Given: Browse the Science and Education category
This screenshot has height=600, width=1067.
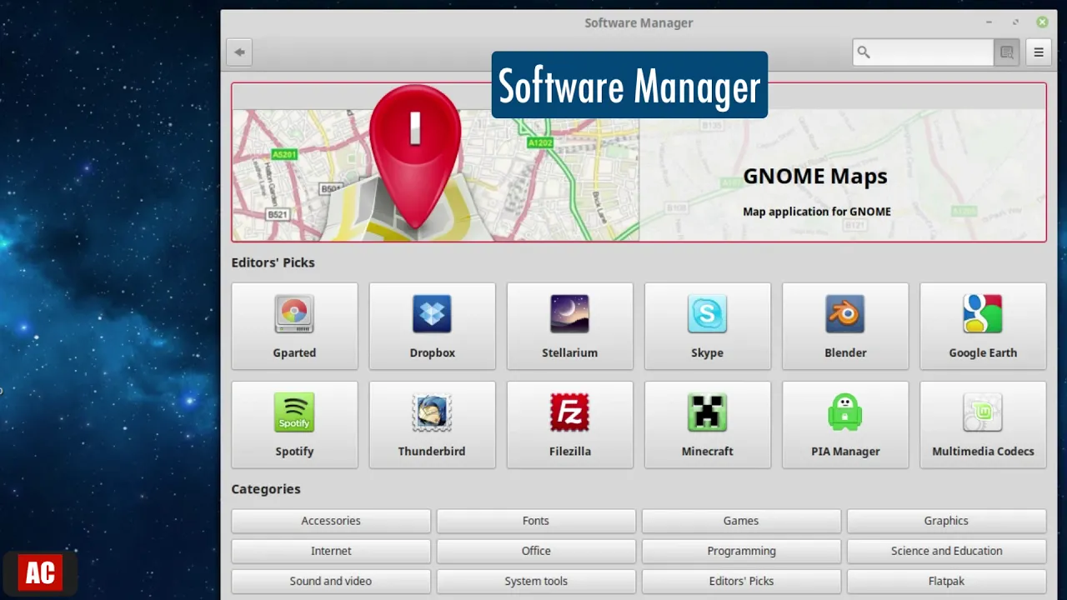Looking at the screenshot, I should (x=946, y=551).
